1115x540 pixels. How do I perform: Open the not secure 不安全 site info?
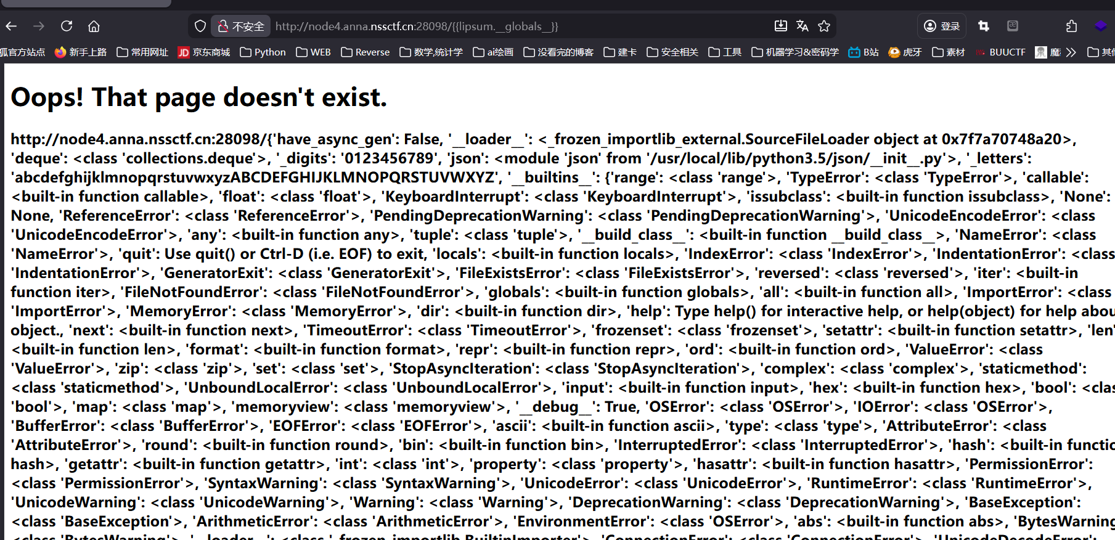241,26
